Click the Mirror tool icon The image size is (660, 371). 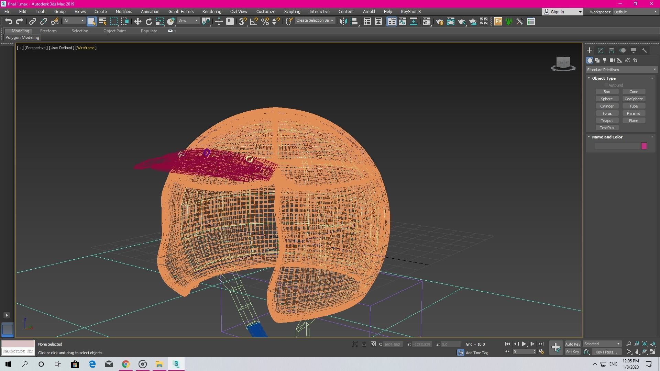coord(343,22)
